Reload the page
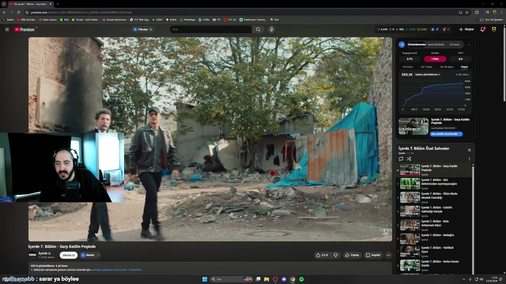The image size is (506, 284). coord(18,12)
